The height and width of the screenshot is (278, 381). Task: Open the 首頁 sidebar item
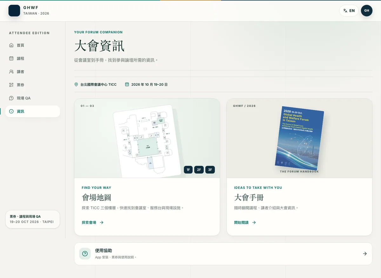[33, 45]
